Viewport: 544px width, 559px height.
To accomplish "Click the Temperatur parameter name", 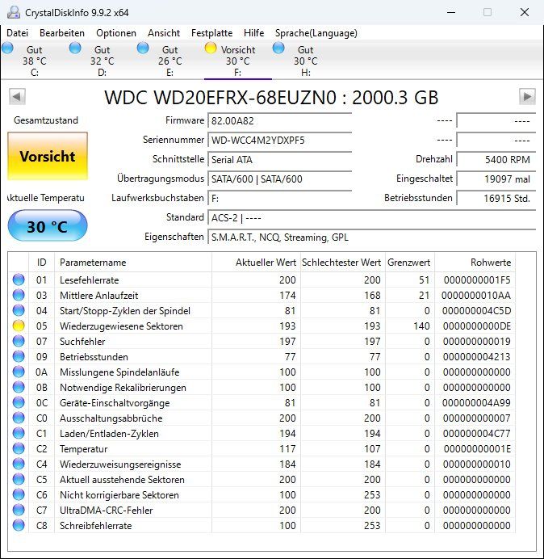I will pyautogui.click(x=84, y=449).
